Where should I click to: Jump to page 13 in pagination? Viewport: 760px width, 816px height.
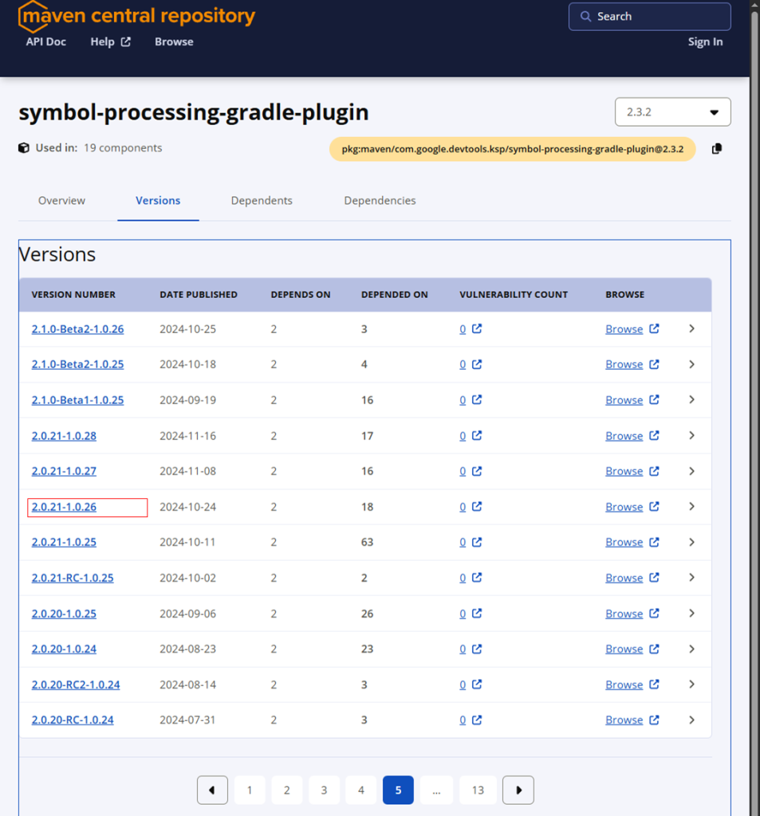point(478,790)
